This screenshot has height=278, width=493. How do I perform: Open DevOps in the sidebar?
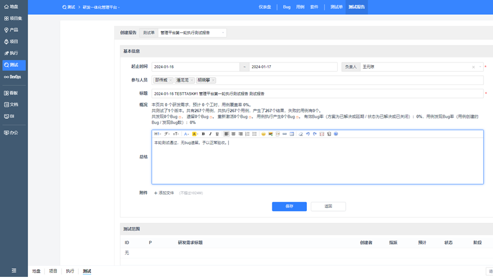click(x=14, y=77)
